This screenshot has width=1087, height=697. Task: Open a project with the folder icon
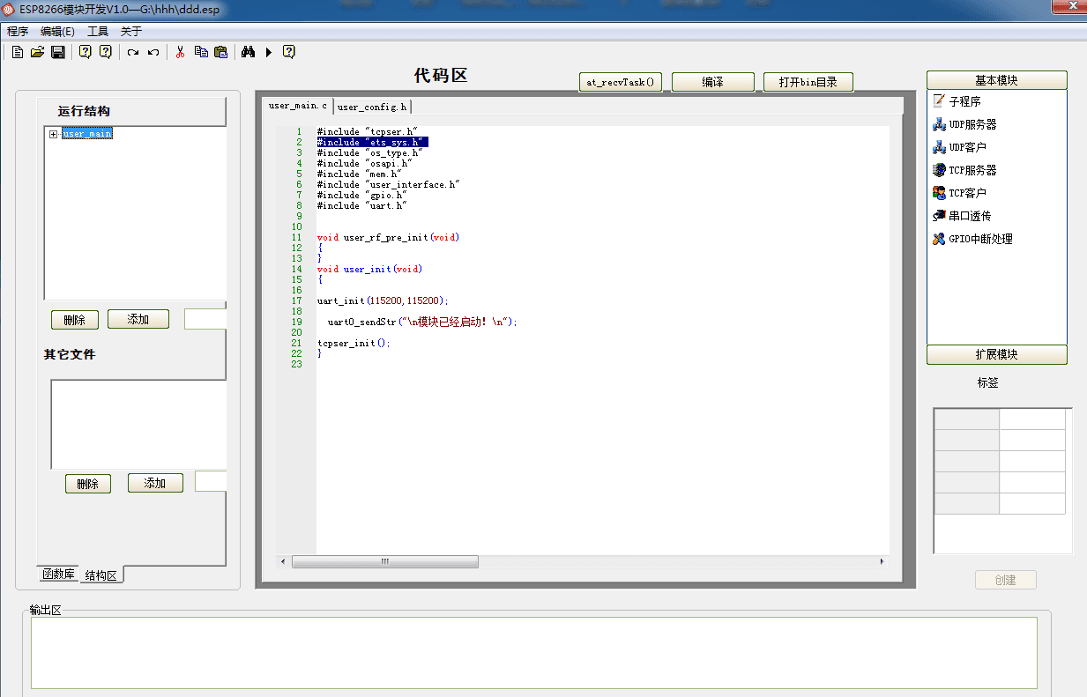(37, 52)
